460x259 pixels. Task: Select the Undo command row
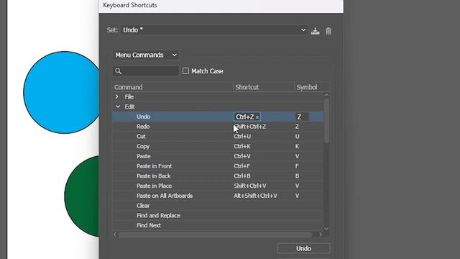point(218,117)
